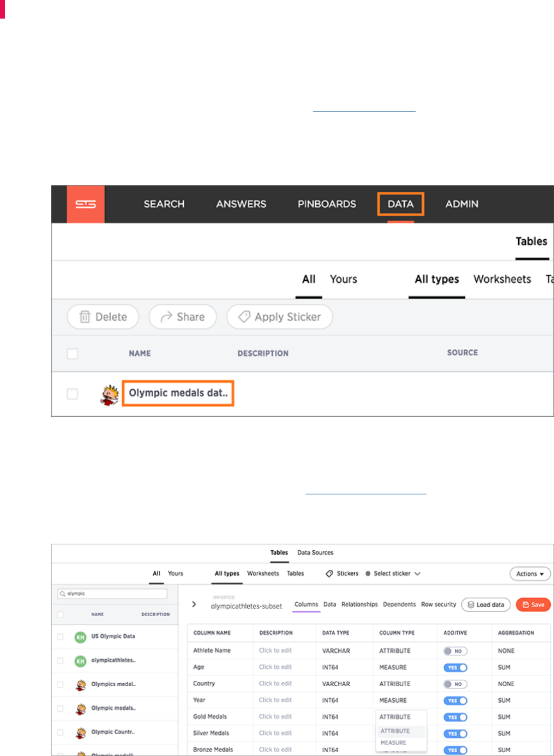Switch to the Data Sources tab

pos(315,553)
